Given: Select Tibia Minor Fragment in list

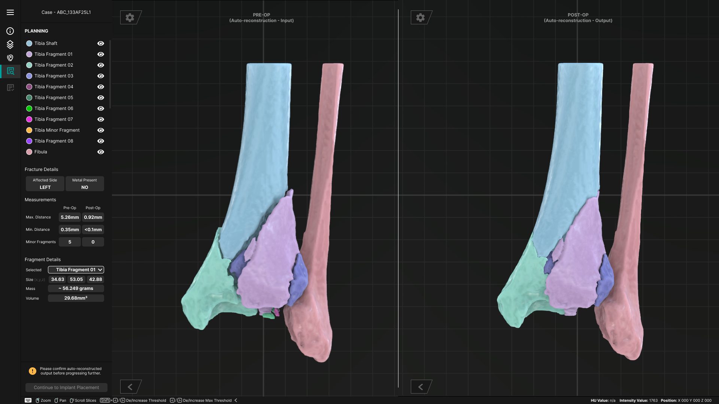Looking at the screenshot, I should click(57, 130).
